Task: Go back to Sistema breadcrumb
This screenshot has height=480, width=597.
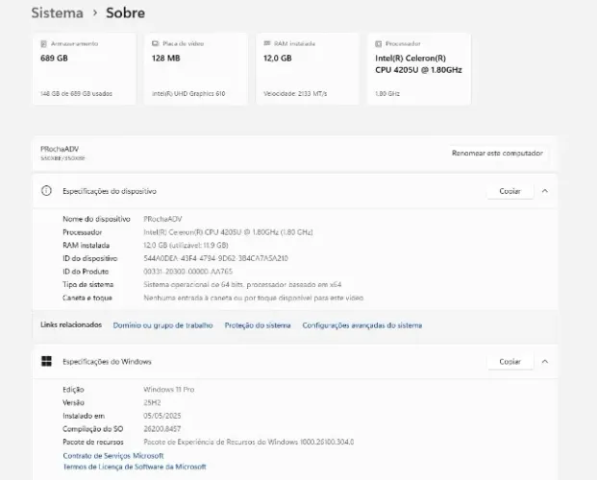Action: click(x=57, y=12)
